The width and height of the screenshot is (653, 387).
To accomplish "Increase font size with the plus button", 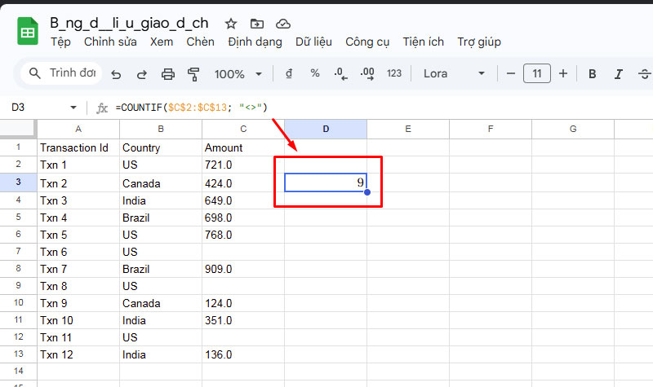I will (562, 73).
